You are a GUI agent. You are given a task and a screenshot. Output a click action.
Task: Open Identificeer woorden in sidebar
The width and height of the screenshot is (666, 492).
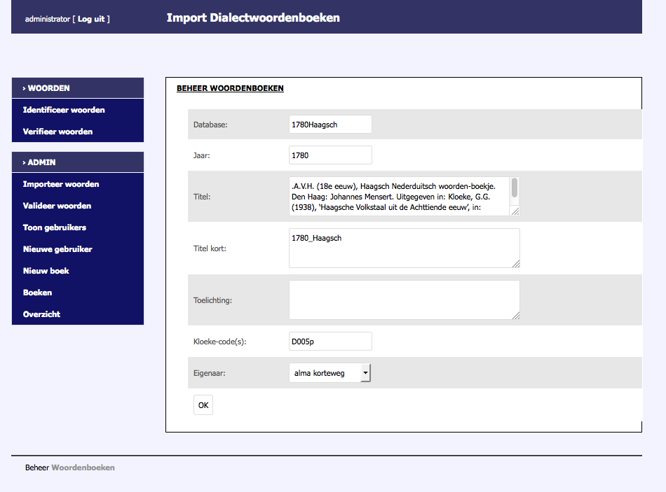pos(64,110)
